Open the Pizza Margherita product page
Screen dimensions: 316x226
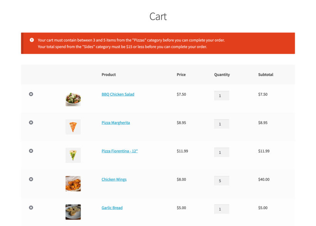click(116, 122)
